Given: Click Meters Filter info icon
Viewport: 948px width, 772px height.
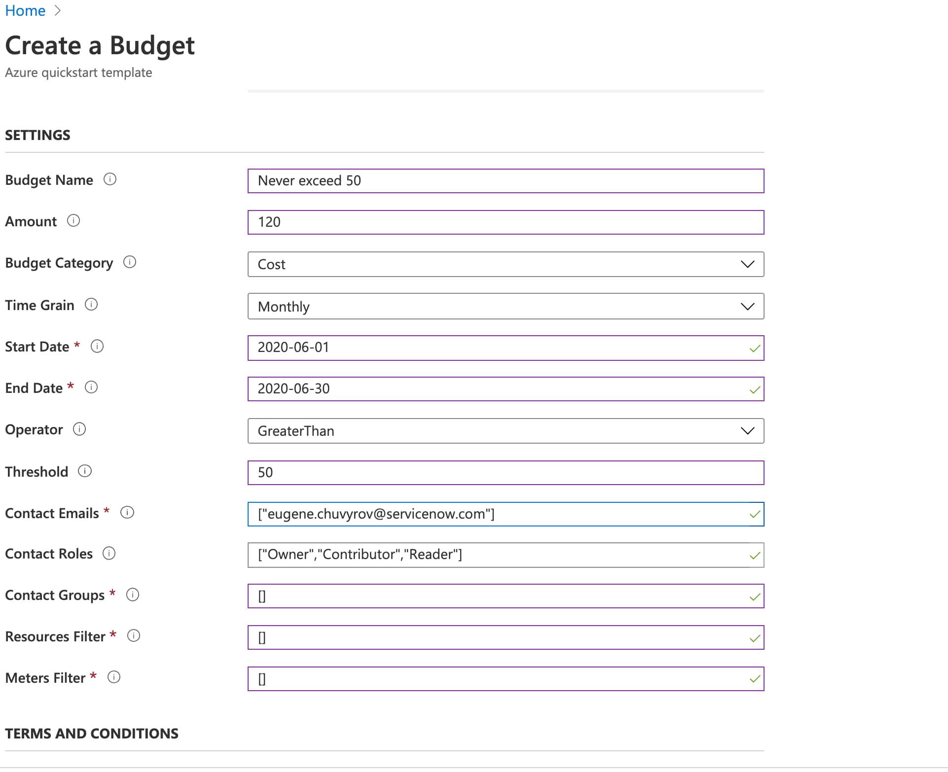Looking at the screenshot, I should click(114, 677).
